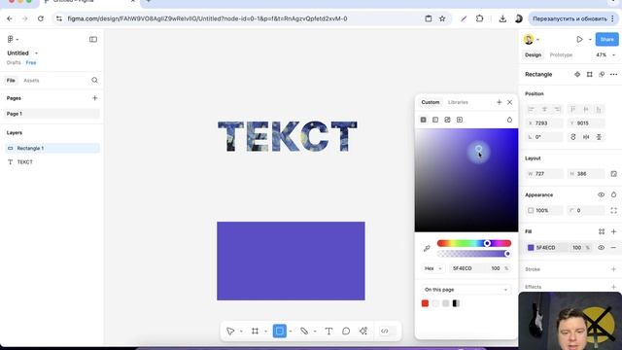Choose Gradient fill type icon

click(x=435, y=120)
